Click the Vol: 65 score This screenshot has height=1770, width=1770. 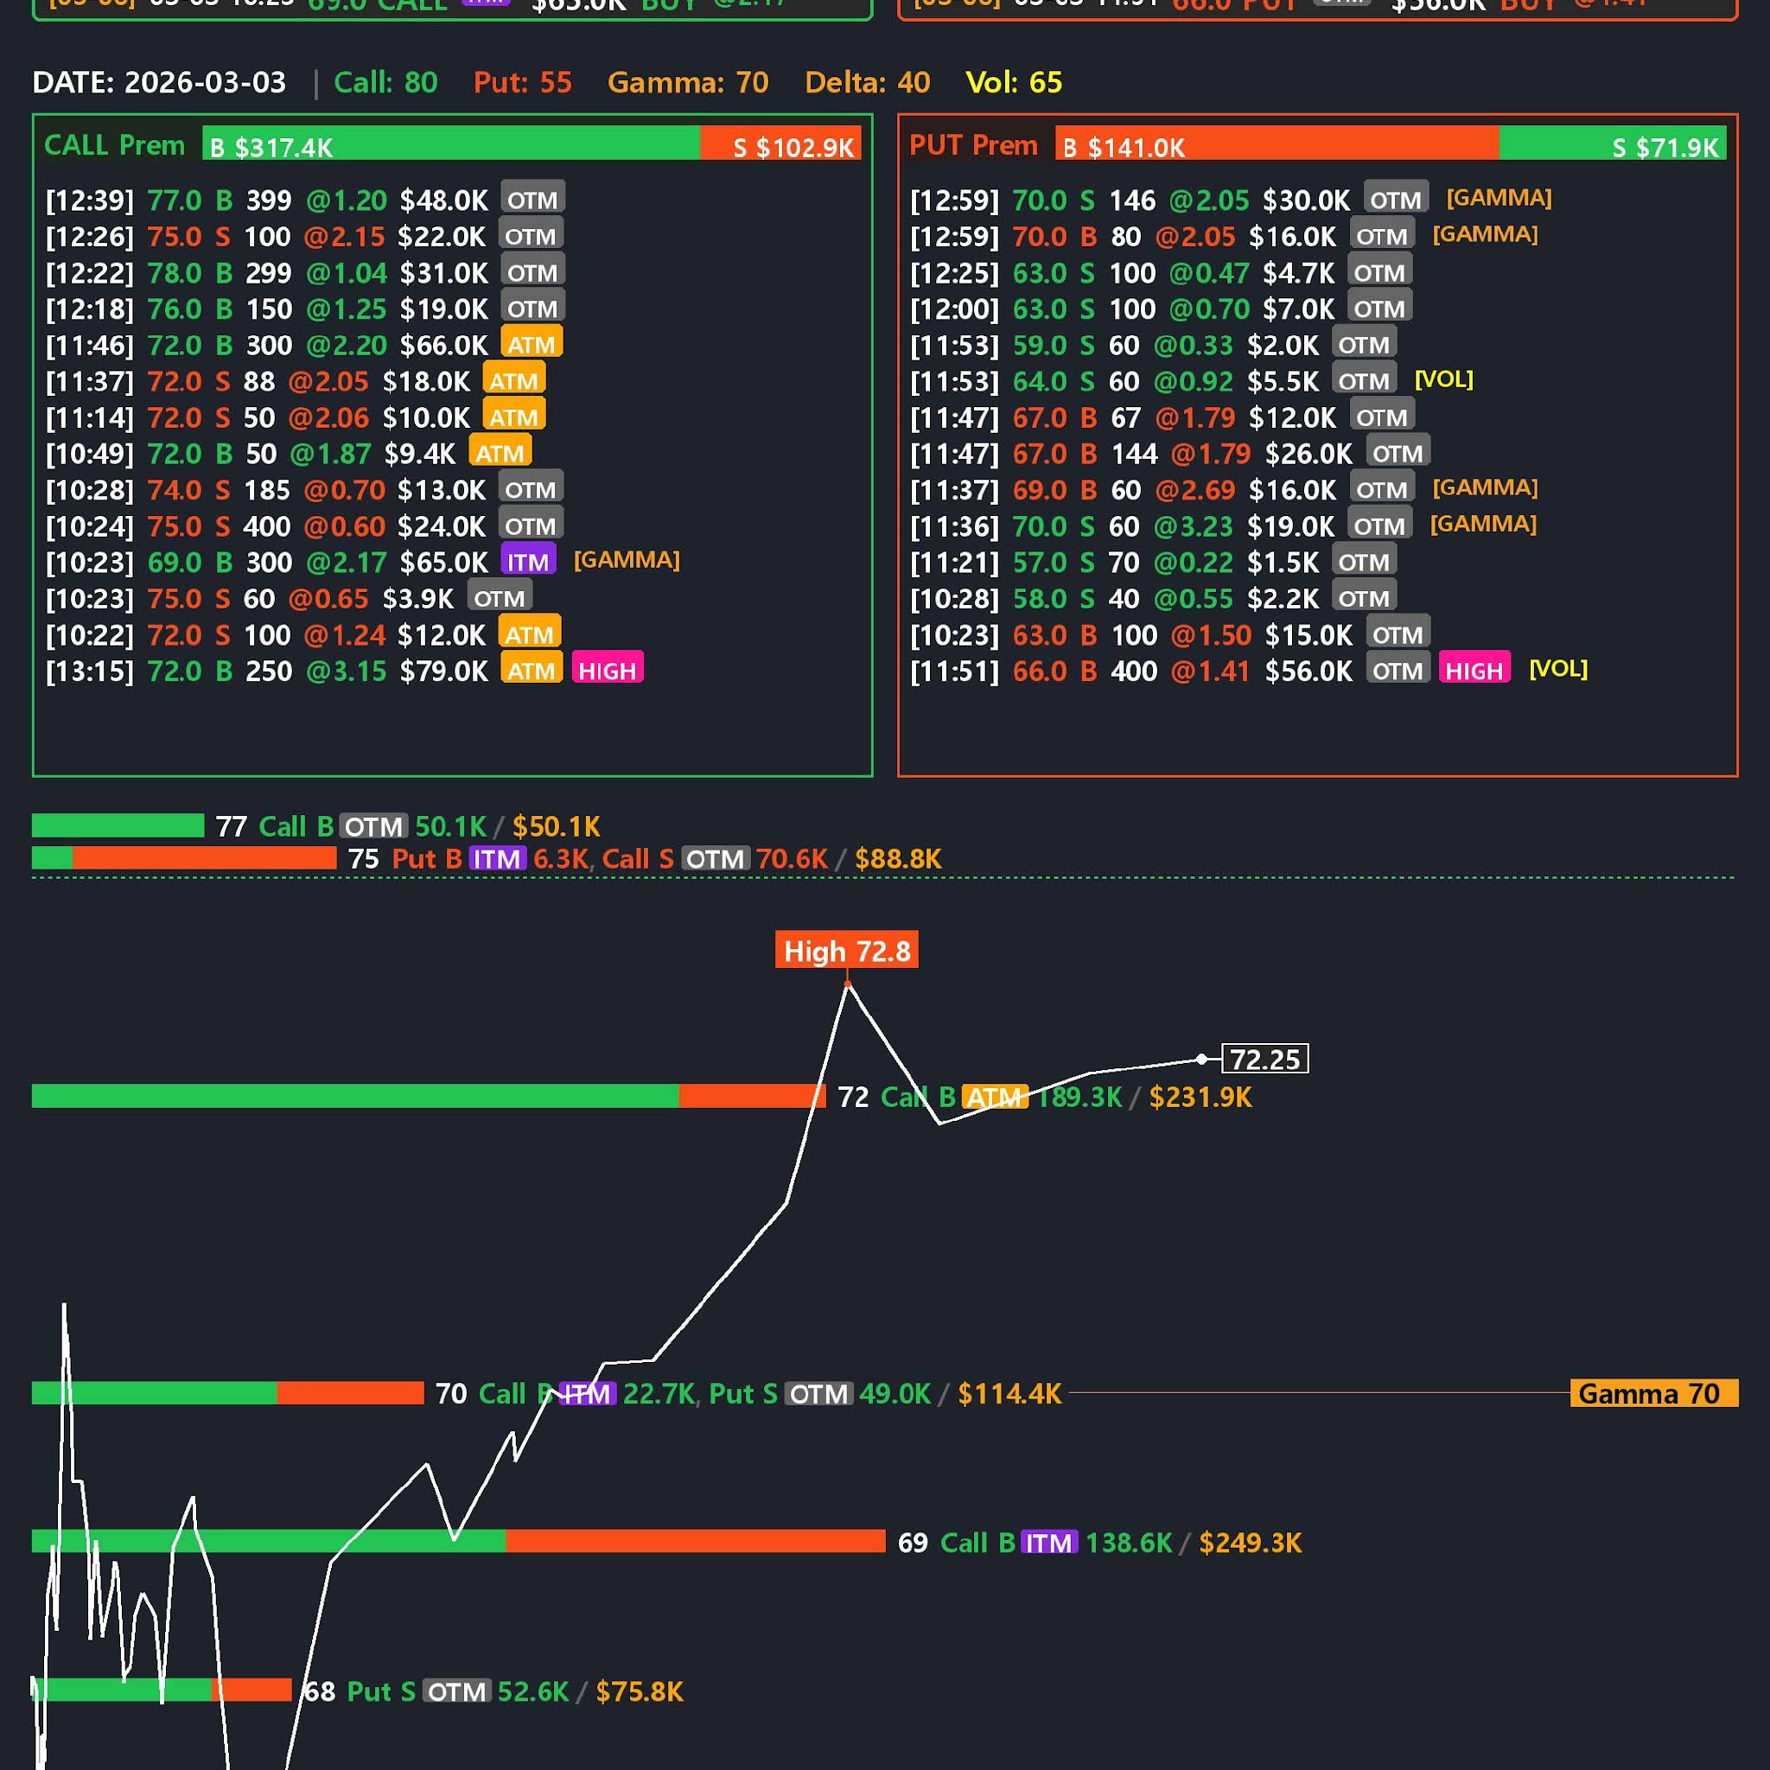point(1014,82)
